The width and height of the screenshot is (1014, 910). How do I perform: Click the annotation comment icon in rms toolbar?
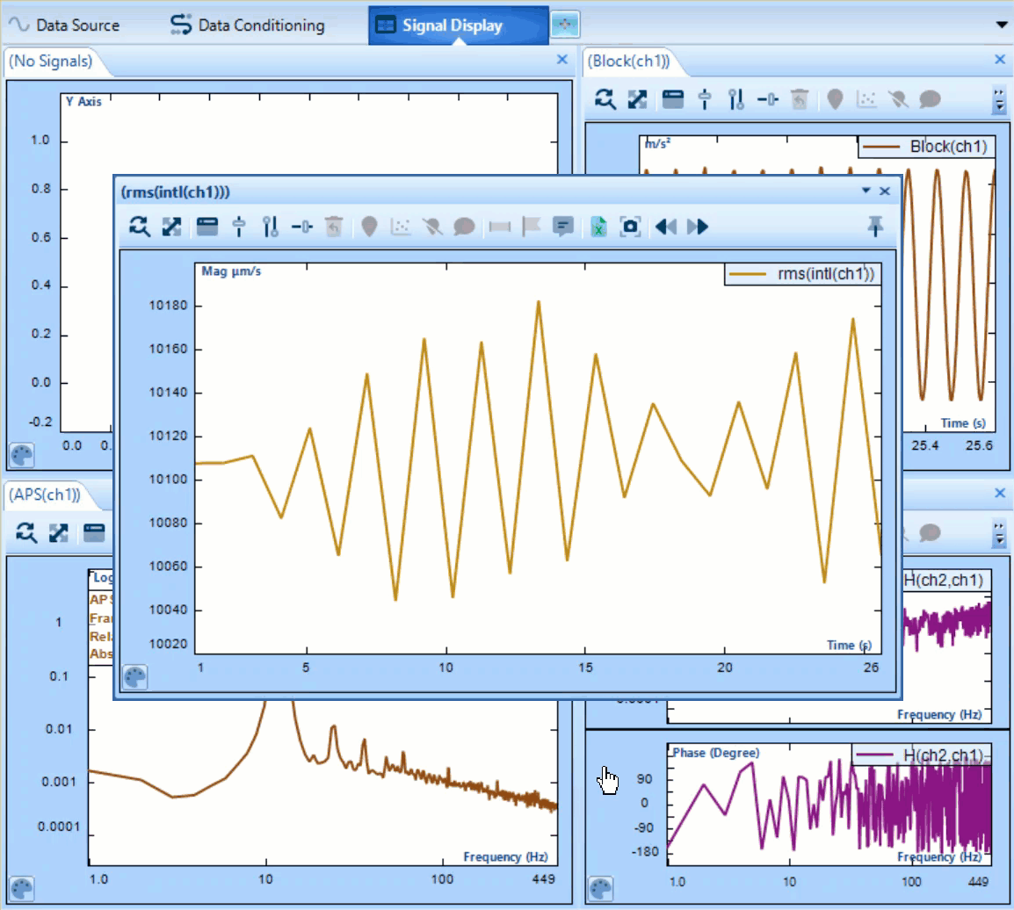(563, 227)
